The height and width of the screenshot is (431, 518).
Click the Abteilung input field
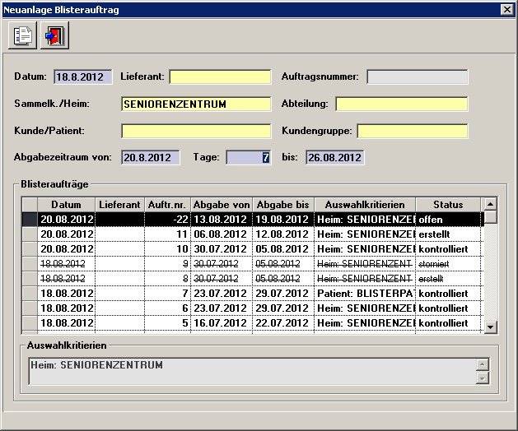tap(401, 104)
